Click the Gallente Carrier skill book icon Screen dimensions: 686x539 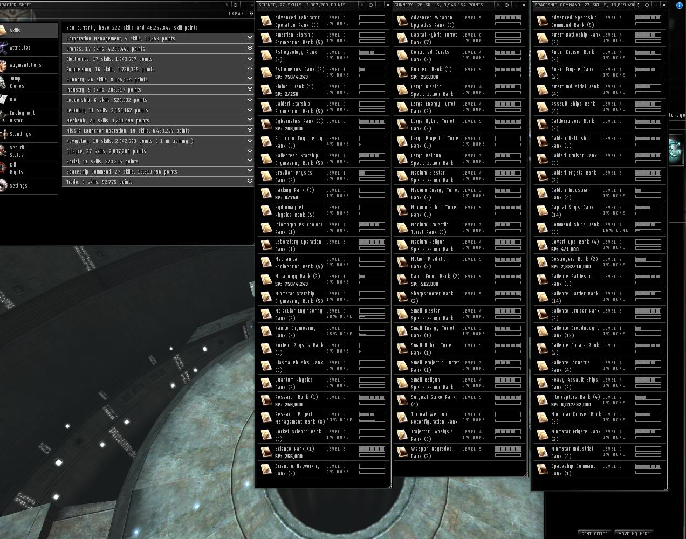tap(542, 297)
